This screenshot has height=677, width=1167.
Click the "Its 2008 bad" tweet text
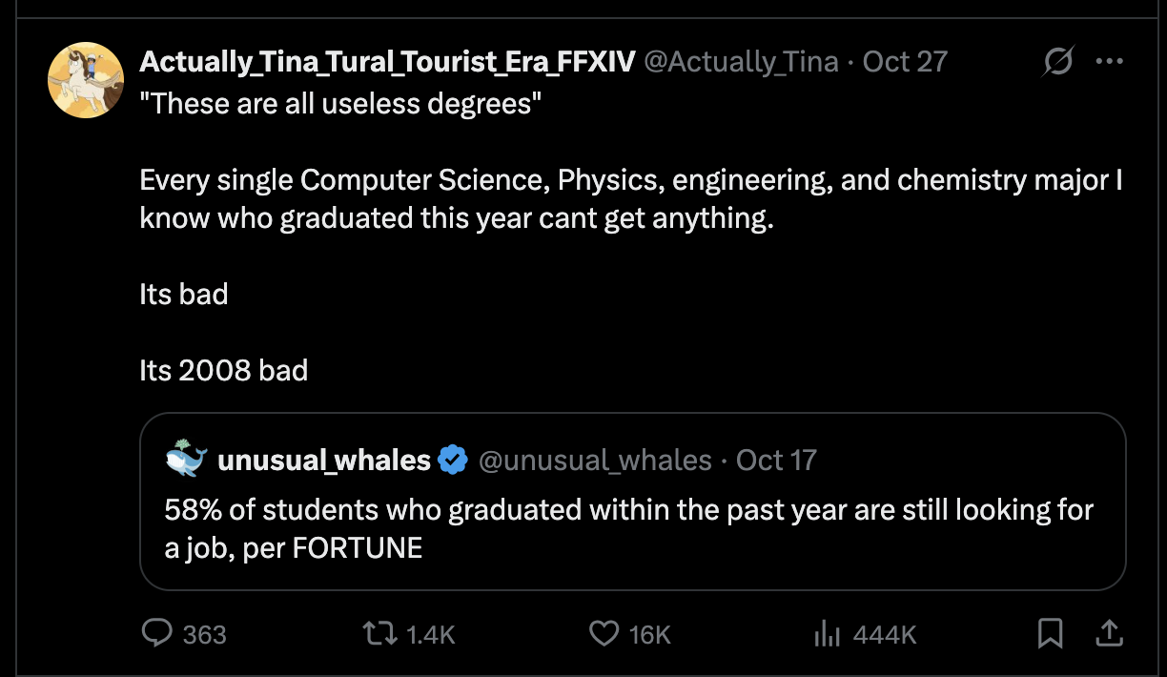pos(224,370)
